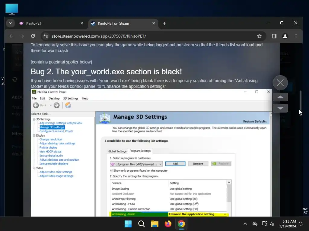Screen dimensions: 309x231
Task: Open View HDCP status task
Action: pos(50,152)
